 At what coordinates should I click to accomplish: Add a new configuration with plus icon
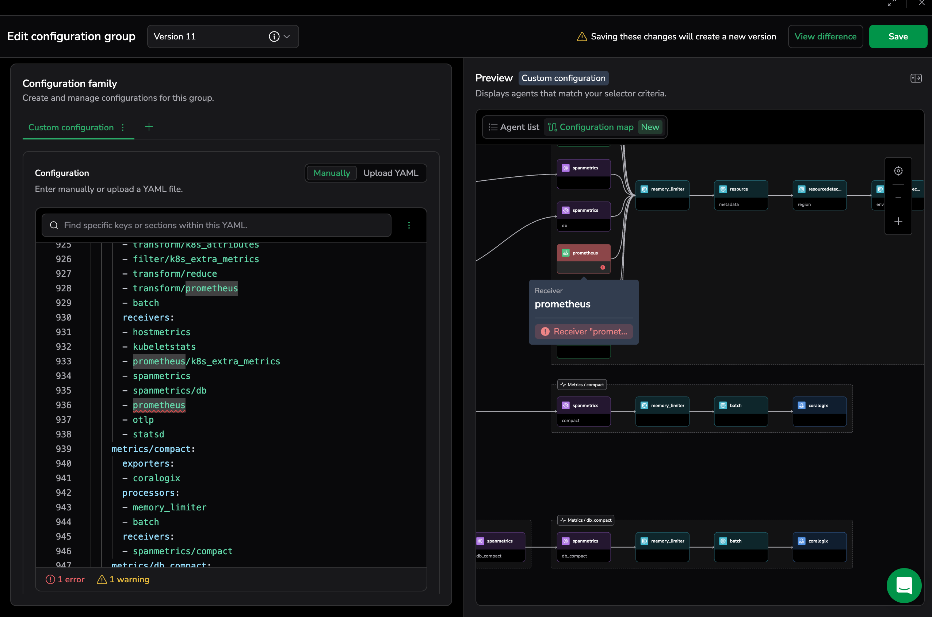point(149,127)
